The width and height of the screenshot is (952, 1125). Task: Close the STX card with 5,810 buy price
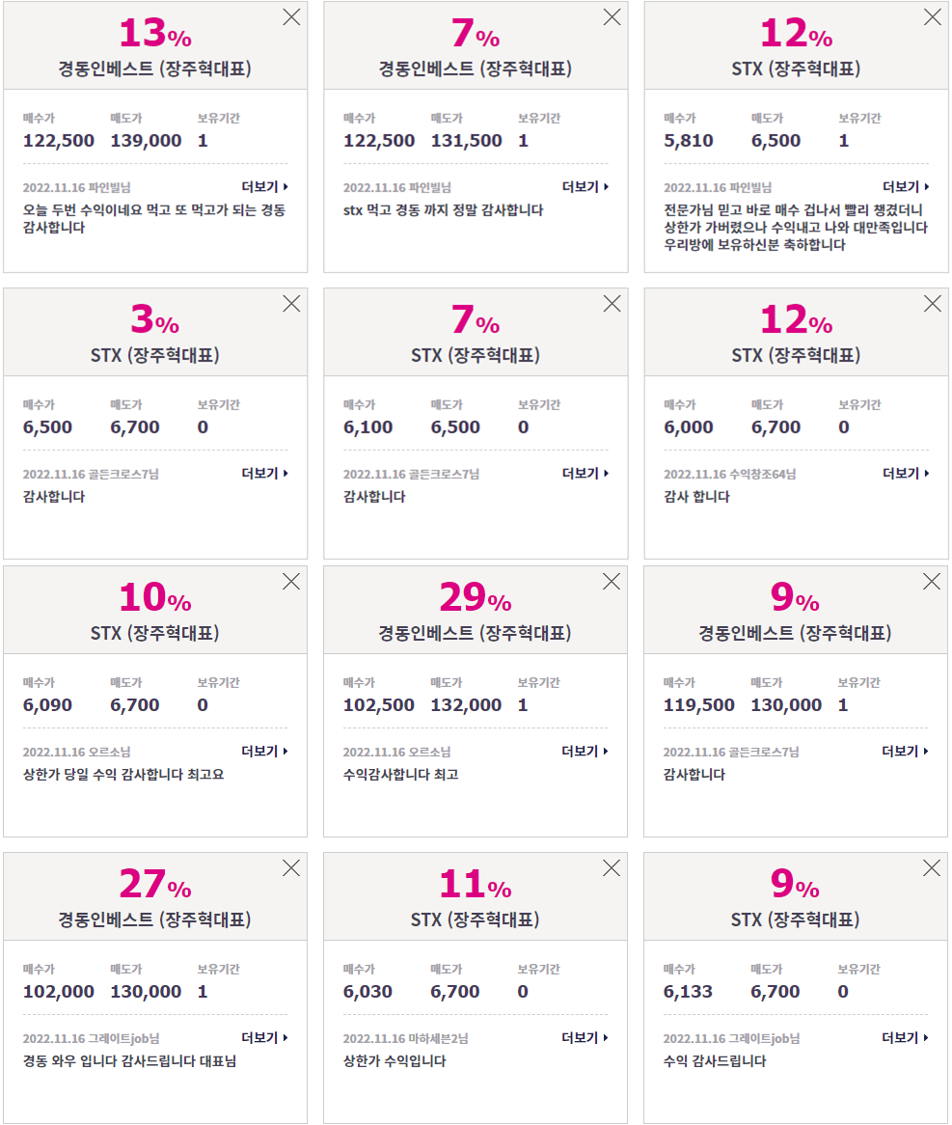932,17
